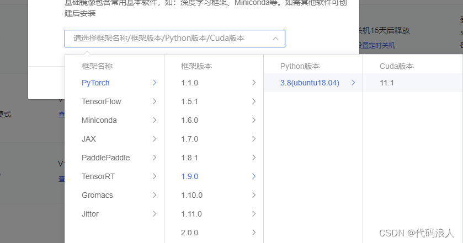Click chevron next to version 1.11.0

(x=254, y=214)
